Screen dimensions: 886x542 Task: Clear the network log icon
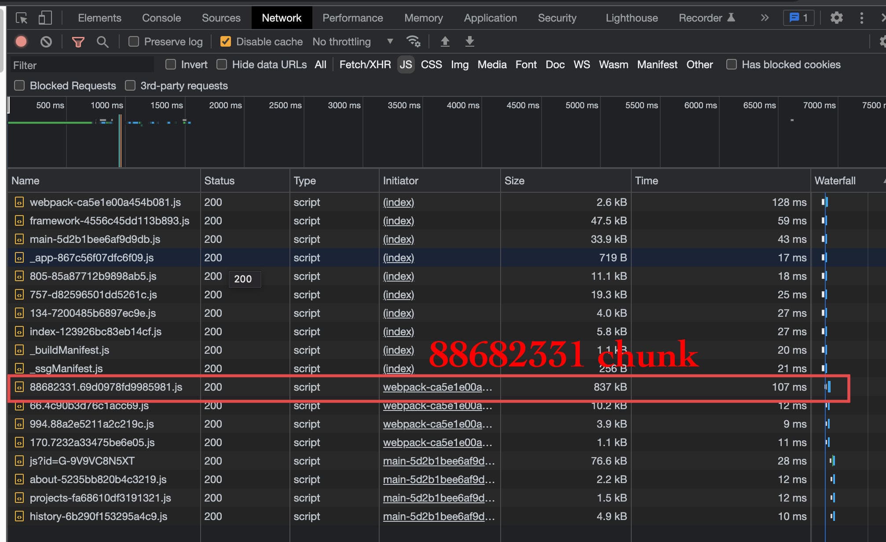click(46, 42)
